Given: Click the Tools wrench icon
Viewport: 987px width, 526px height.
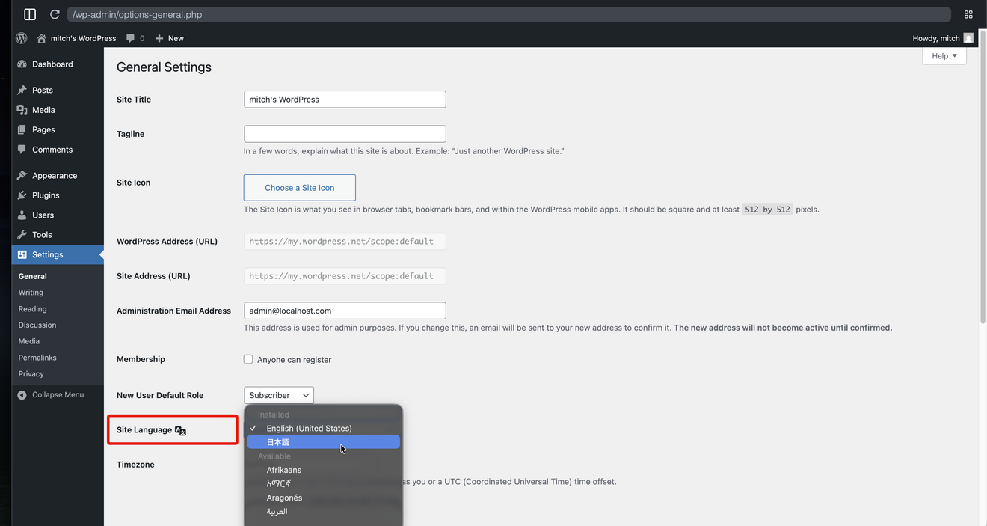Looking at the screenshot, I should click(x=22, y=235).
